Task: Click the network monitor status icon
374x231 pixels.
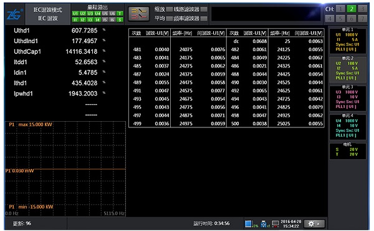Action: coord(275,224)
